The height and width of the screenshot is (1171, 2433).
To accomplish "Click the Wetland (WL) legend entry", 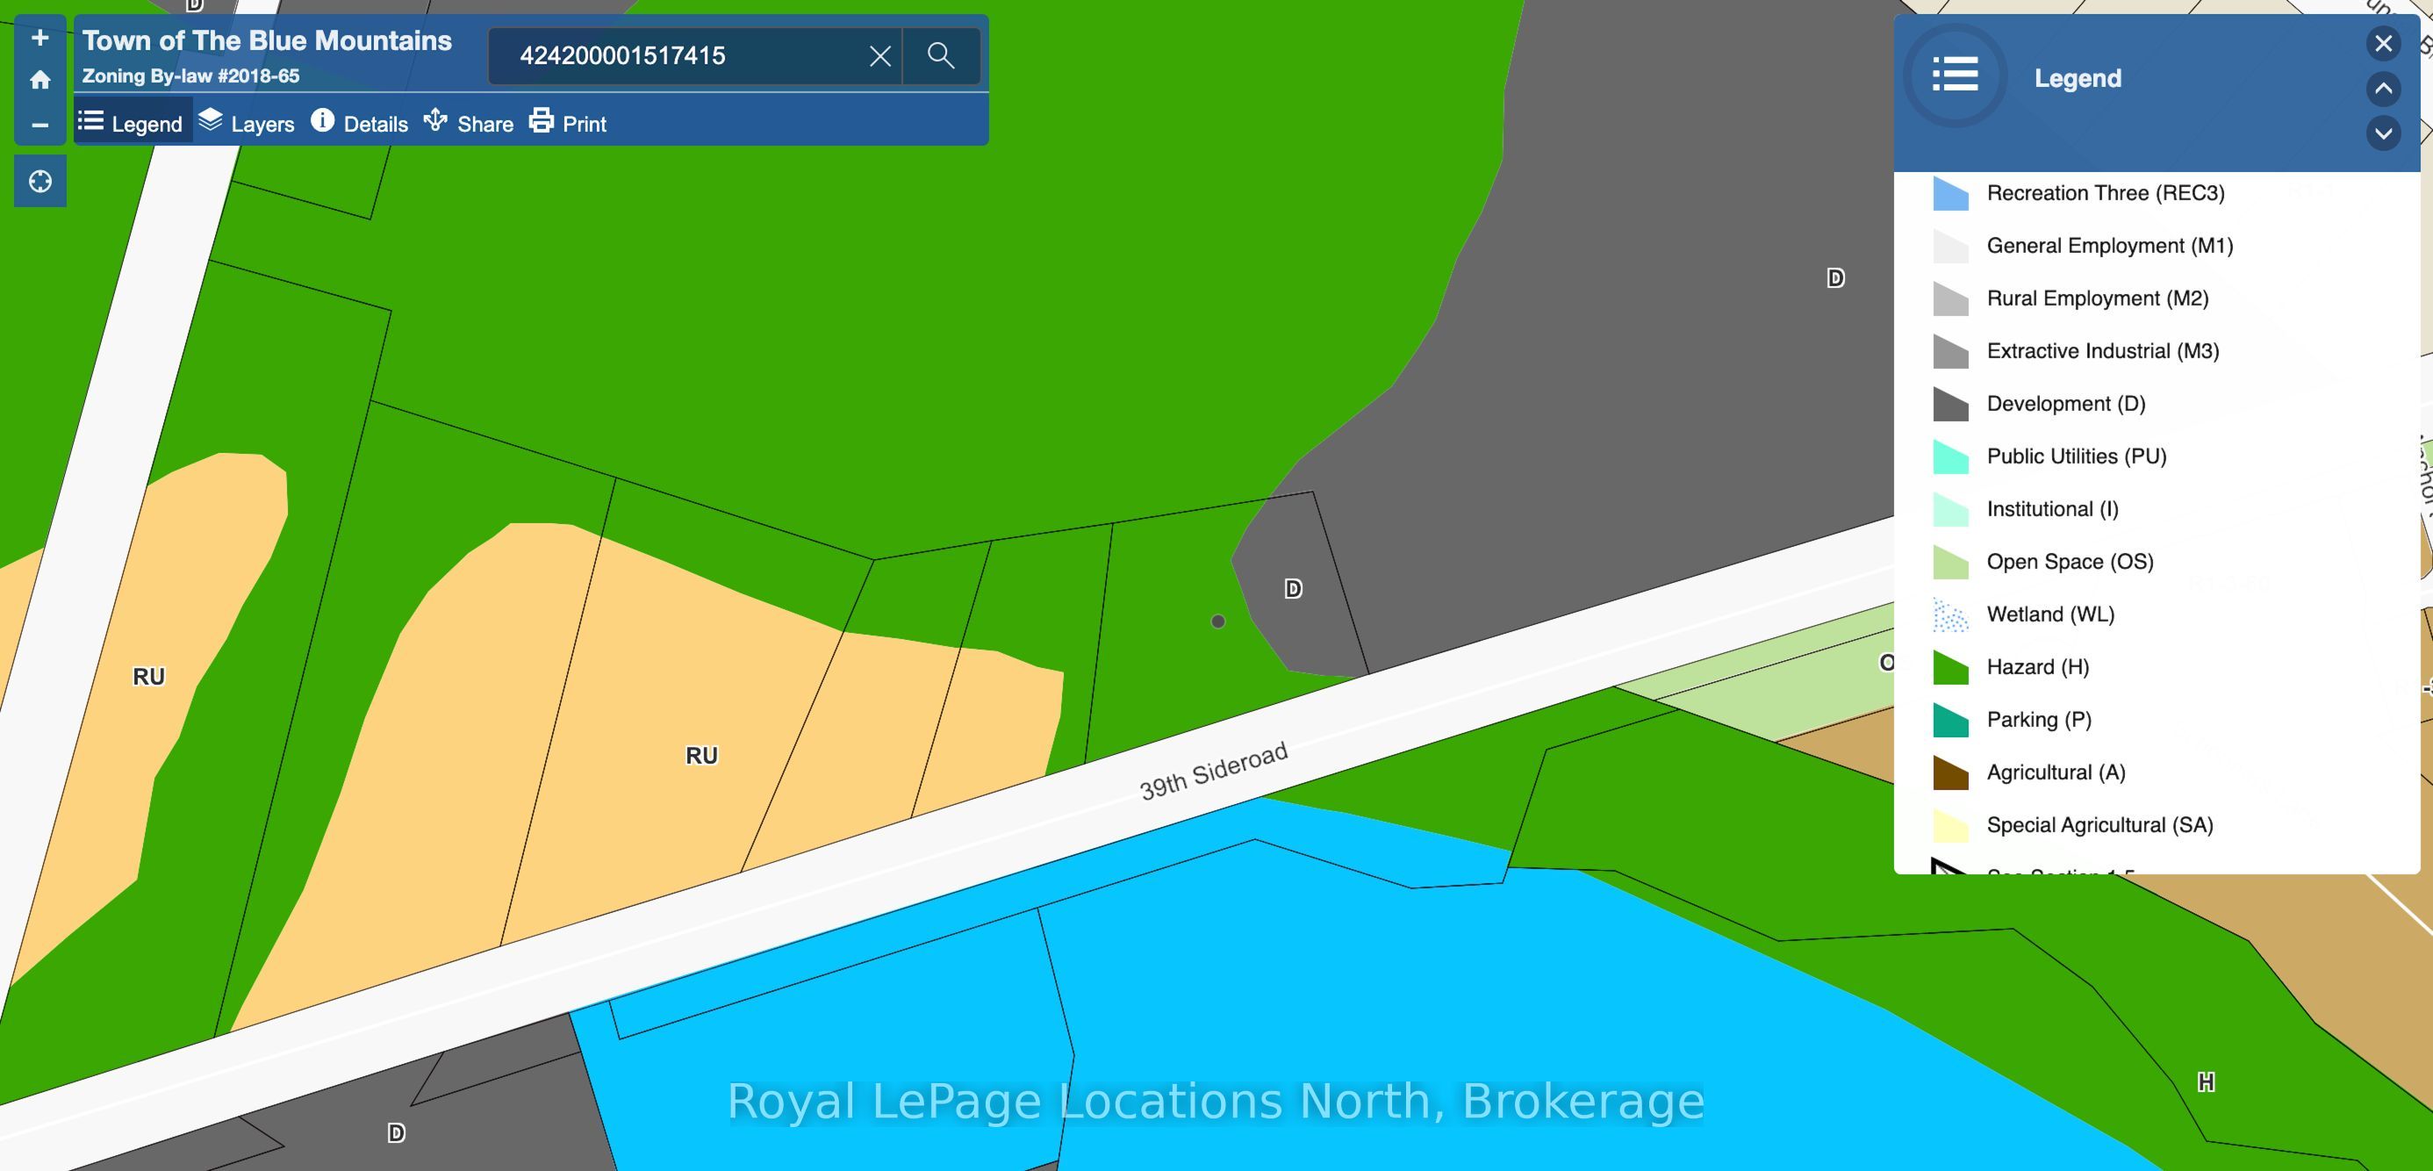I will (x=2049, y=614).
